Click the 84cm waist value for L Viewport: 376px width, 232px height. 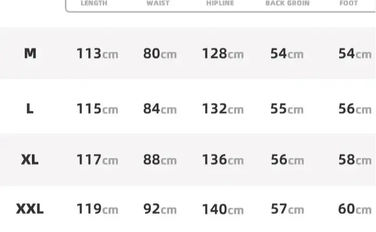pos(160,109)
